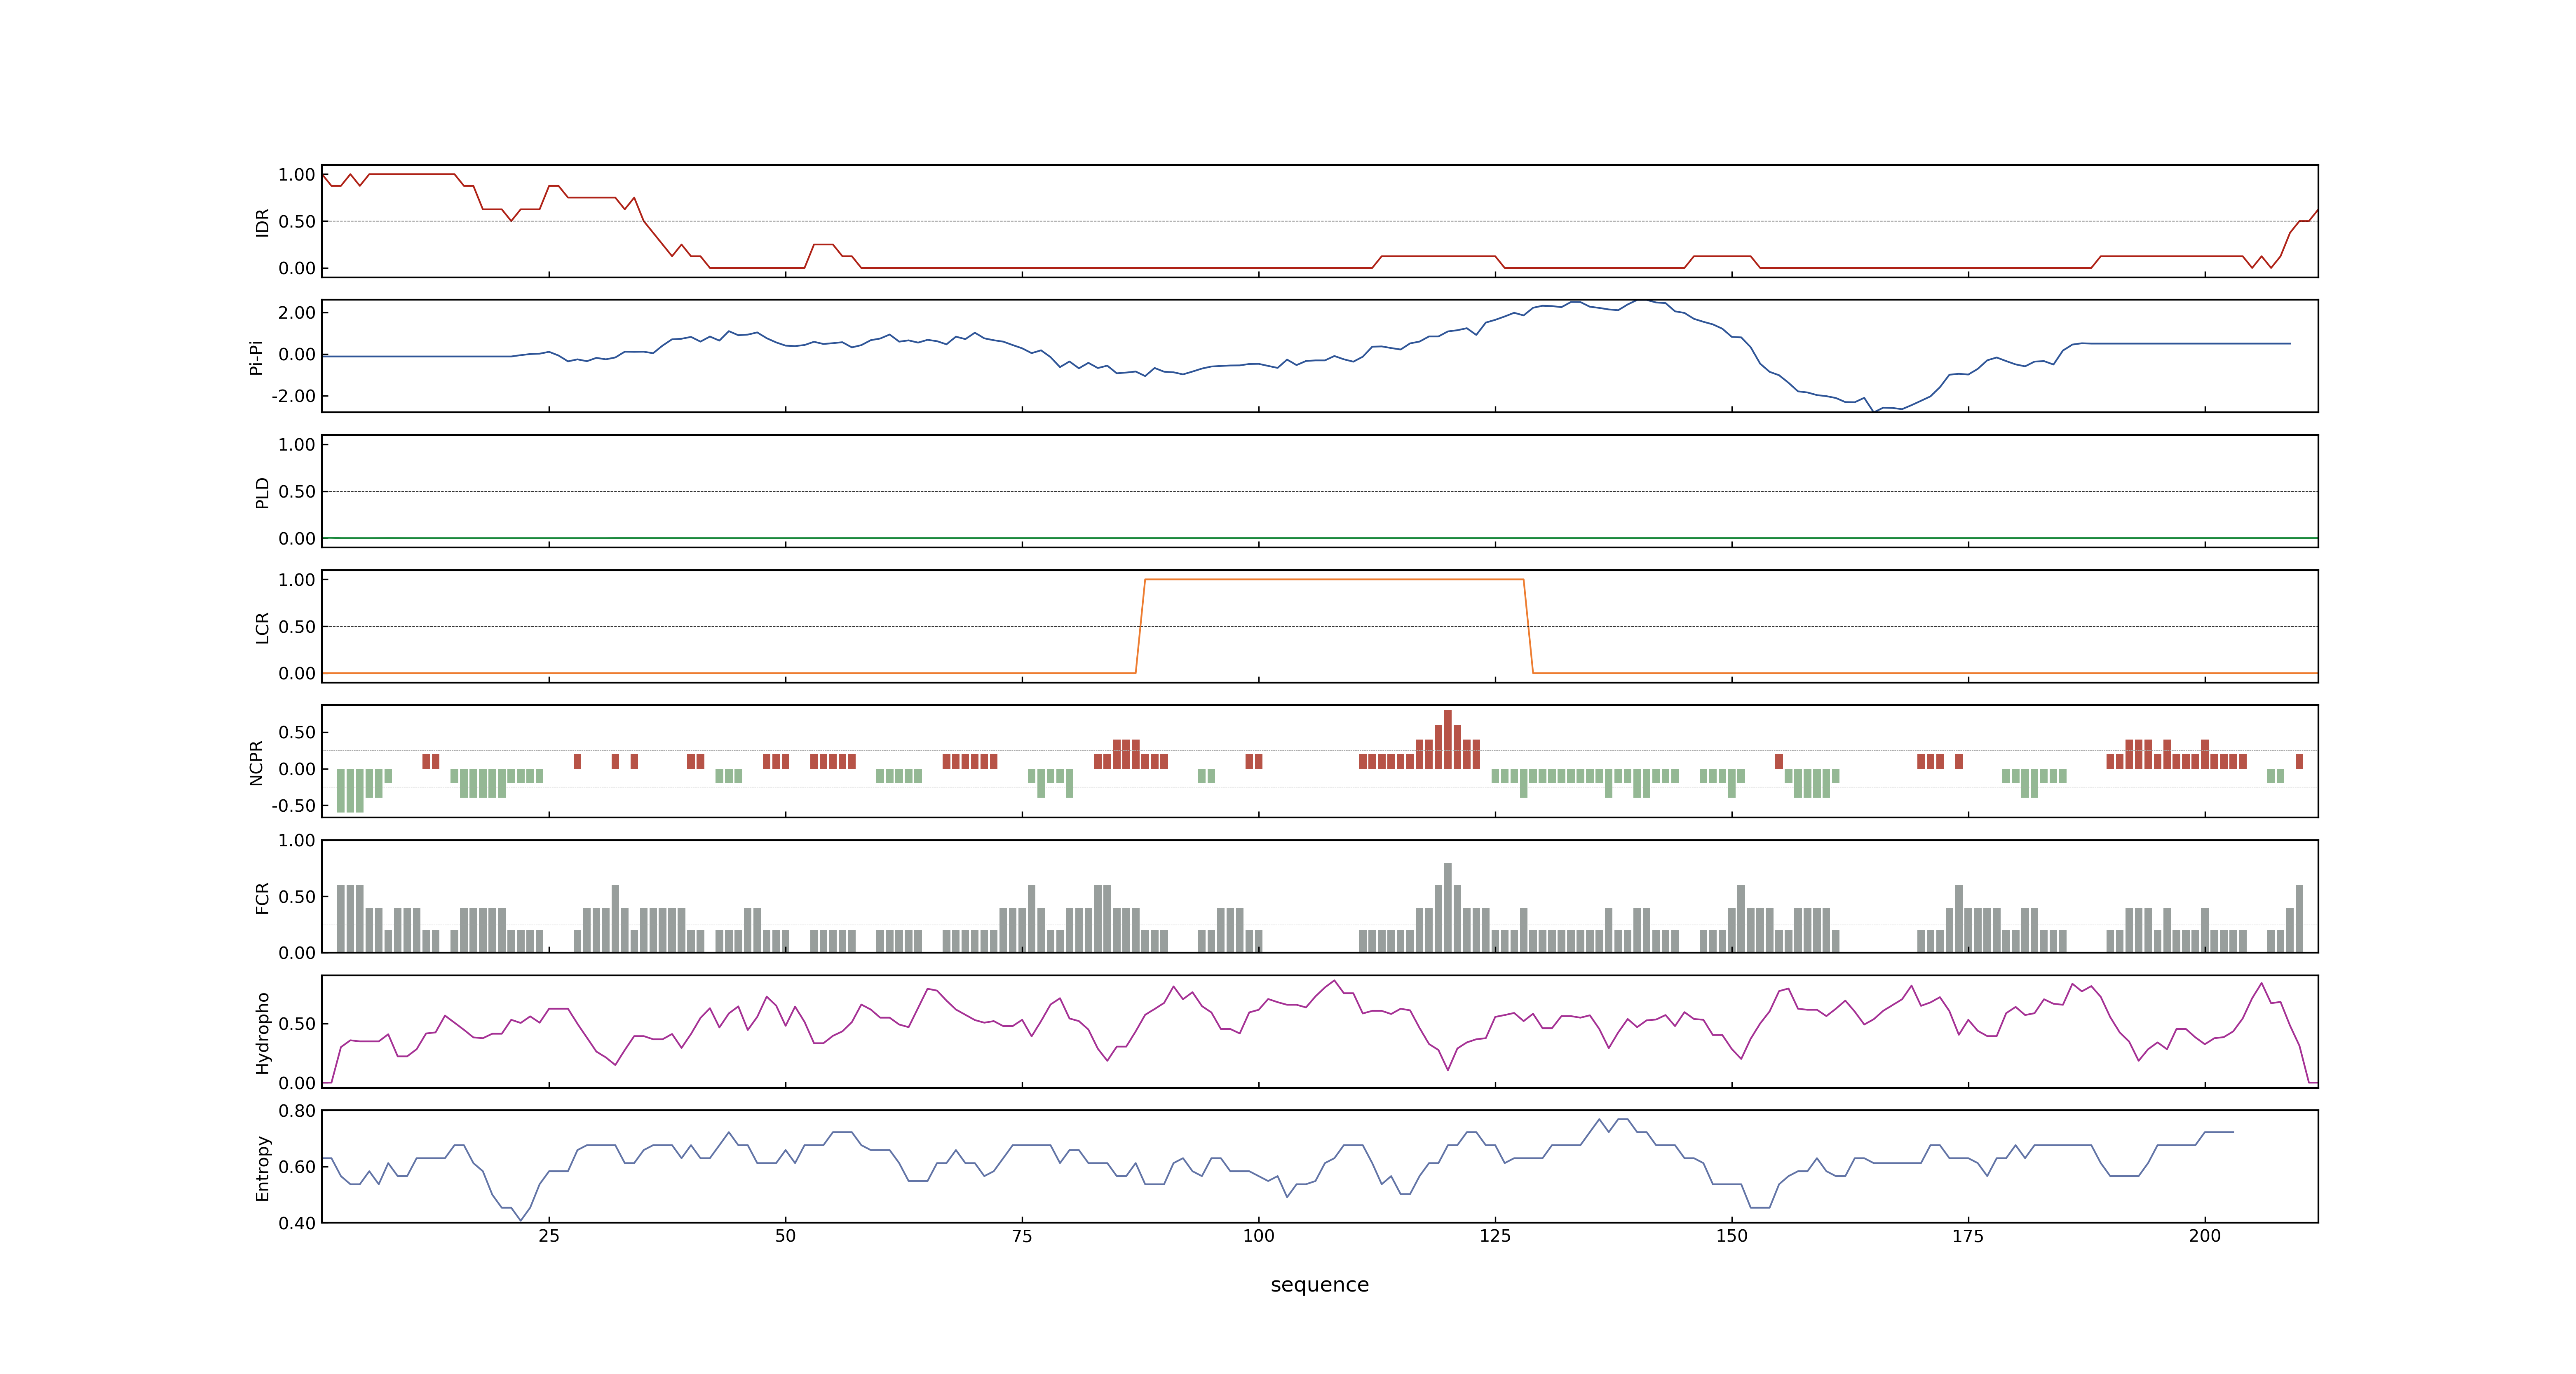Viewport: 2576px width, 1374px height.
Task: Click the Pi-Pi tick label -2.00
Action: pyautogui.click(x=294, y=396)
